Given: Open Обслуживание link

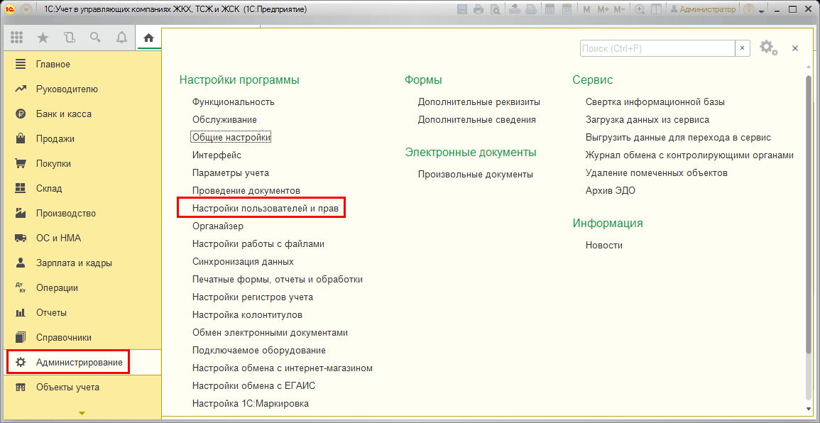Looking at the screenshot, I should (224, 120).
